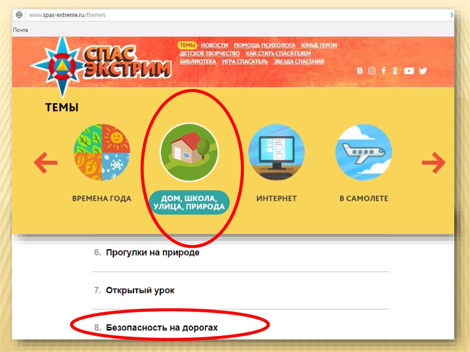The width and height of the screenshot is (470, 352).
Task: Open the Instagram social icon
Action: point(372,71)
